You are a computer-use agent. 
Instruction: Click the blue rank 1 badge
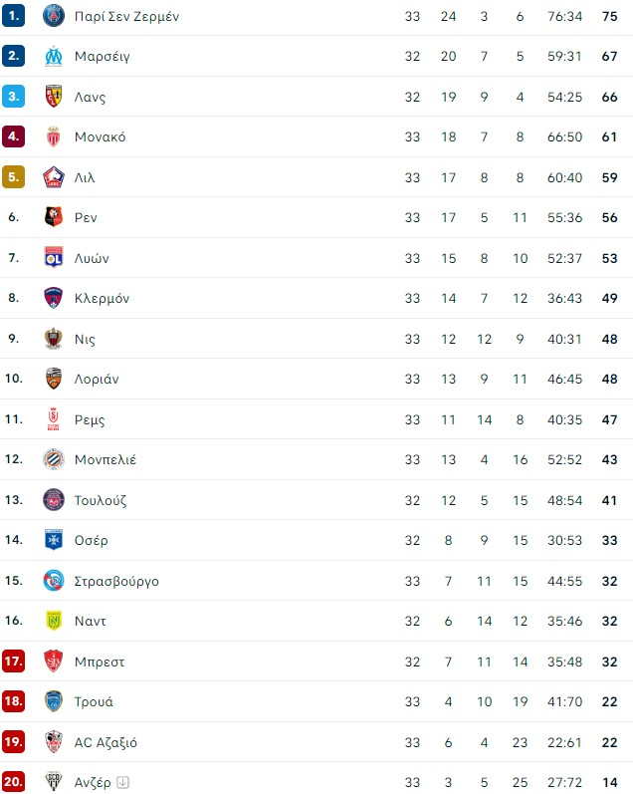click(14, 16)
